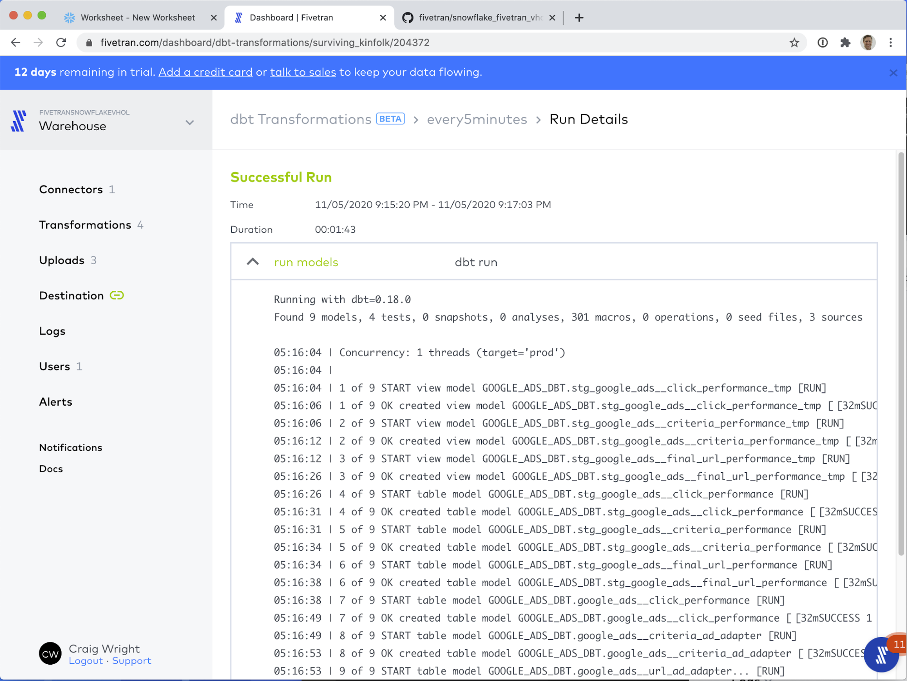907x681 pixels.
Task: Click the Destination link status icon
Action: [x=117, y=295]
